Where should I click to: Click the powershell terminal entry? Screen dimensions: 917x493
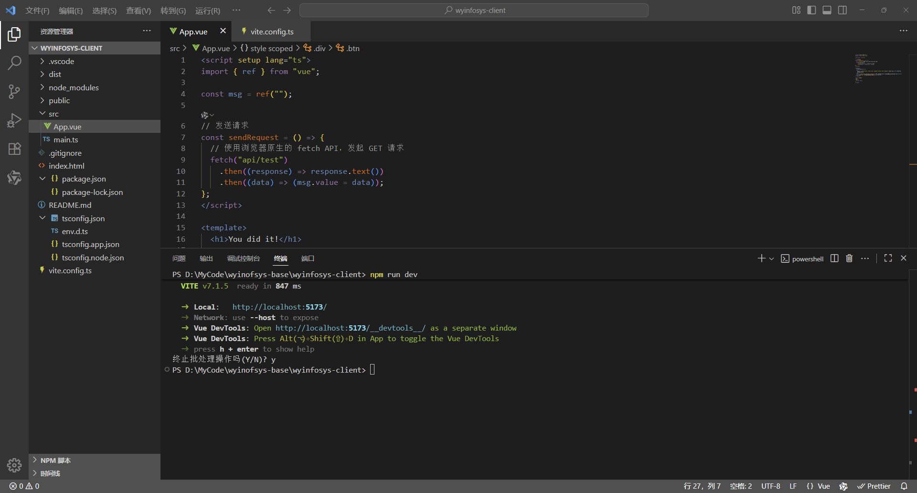(x=807, y=258)
